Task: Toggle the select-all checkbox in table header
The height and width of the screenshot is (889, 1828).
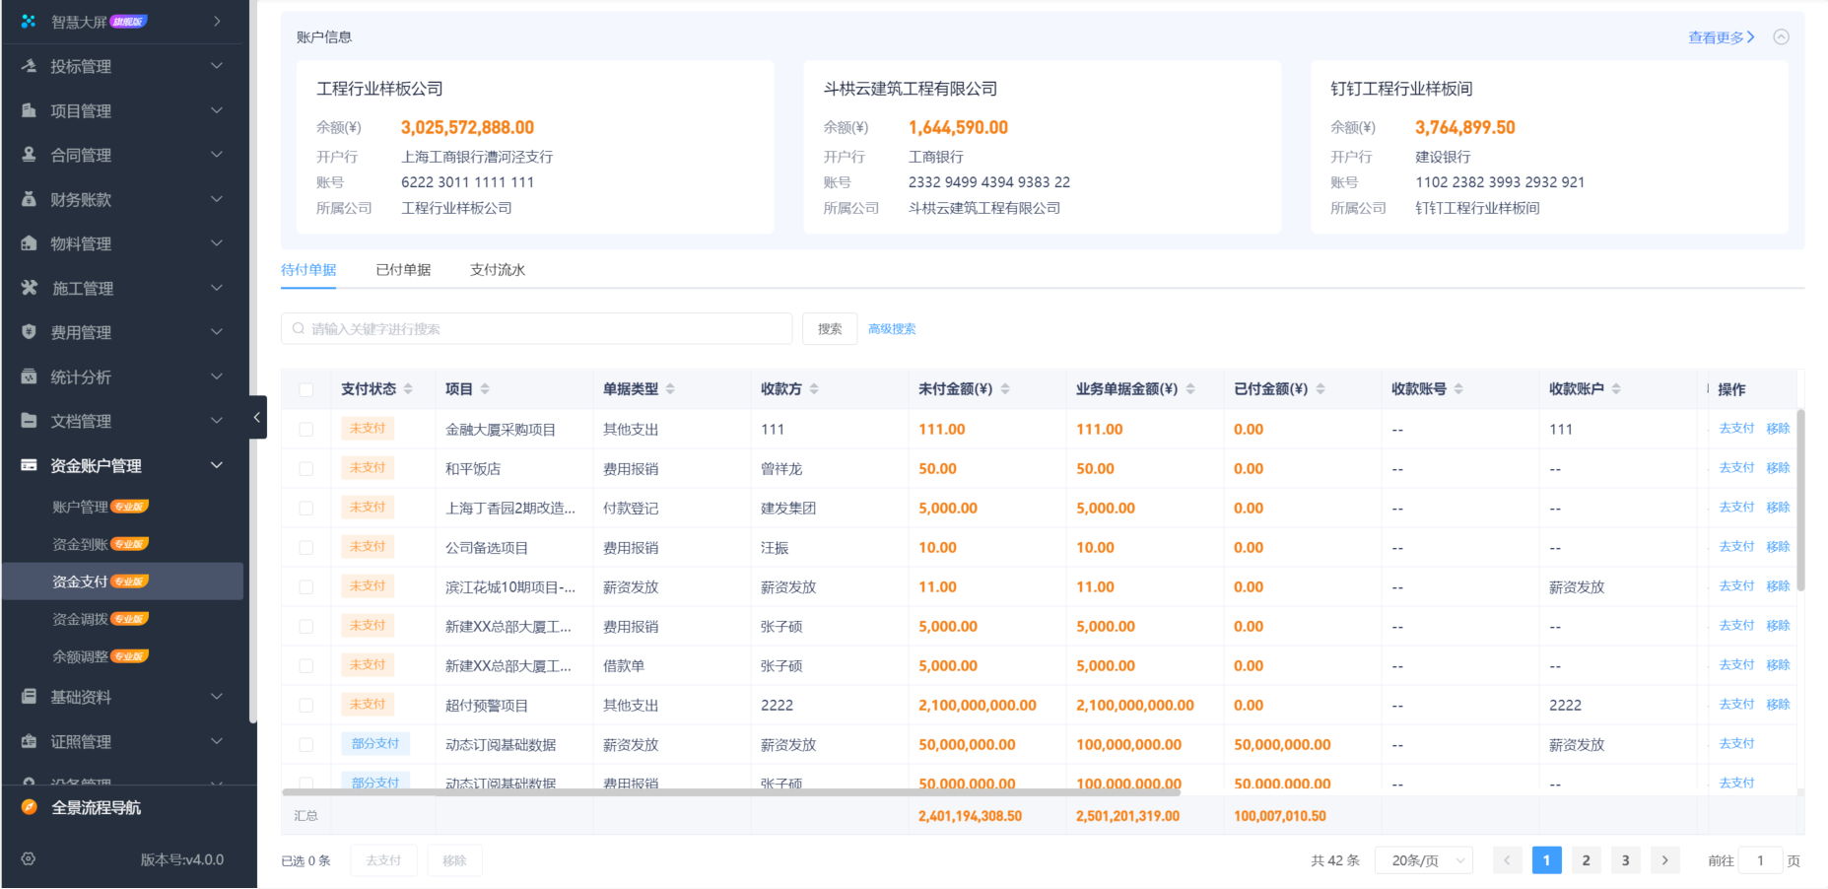Action: tap(305, 389)
